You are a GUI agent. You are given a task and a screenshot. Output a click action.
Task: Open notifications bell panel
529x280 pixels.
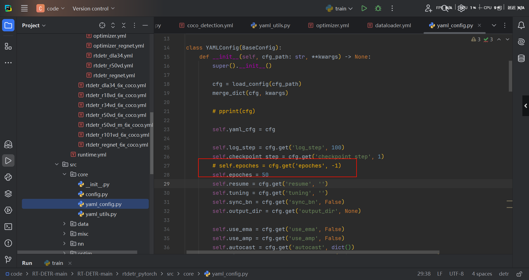coord(521,25)
